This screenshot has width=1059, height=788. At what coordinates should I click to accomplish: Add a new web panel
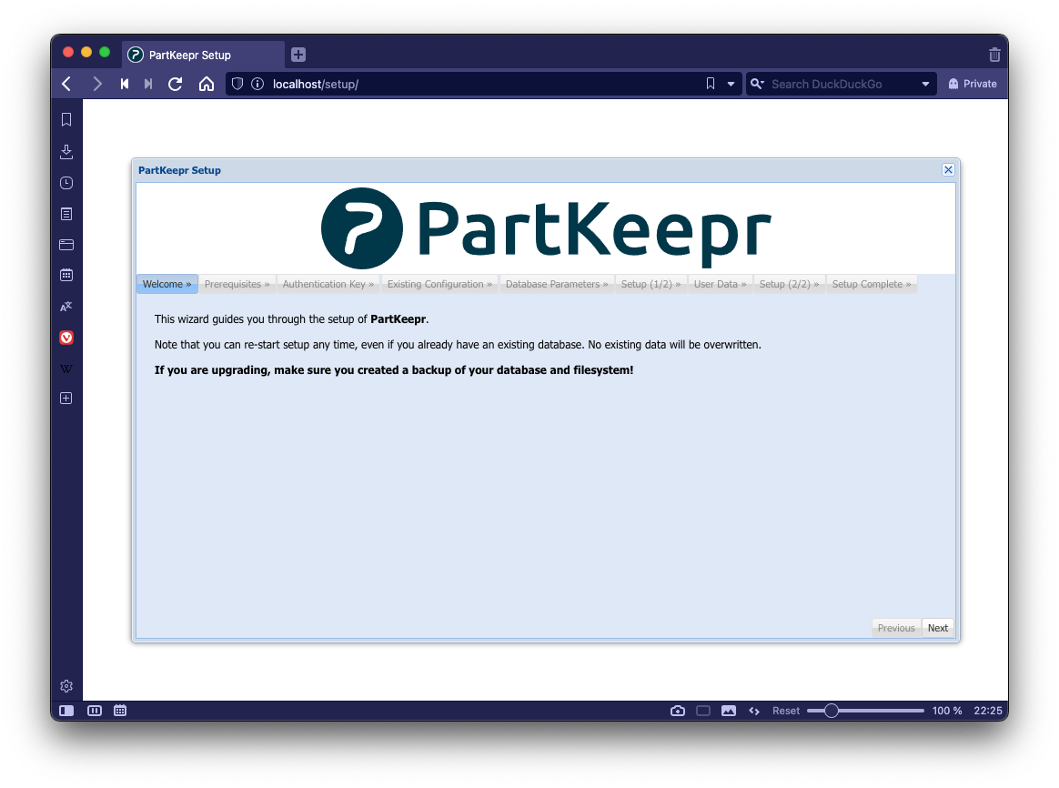click(x=66, y=399)
